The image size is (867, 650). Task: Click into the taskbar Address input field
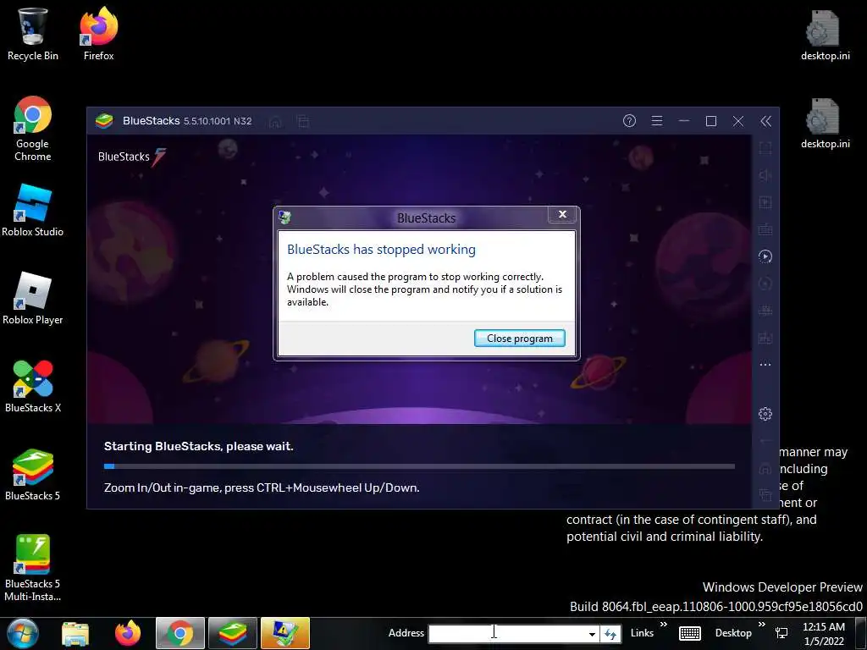click(507, 633)
